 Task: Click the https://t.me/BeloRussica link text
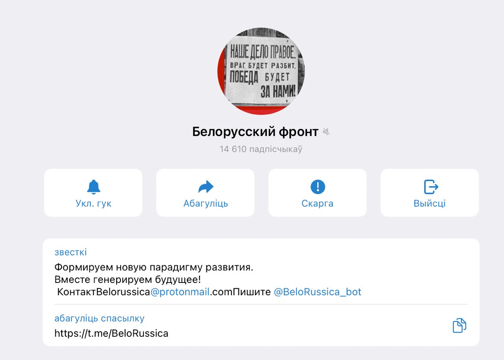tap(111, 334)
